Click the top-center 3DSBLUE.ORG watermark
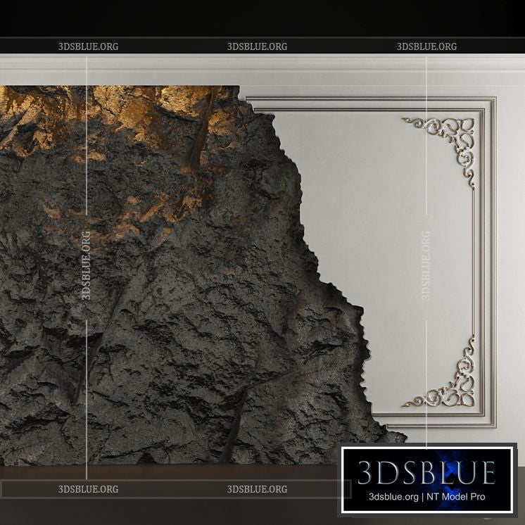525x525 pixels. coord(257,46)
